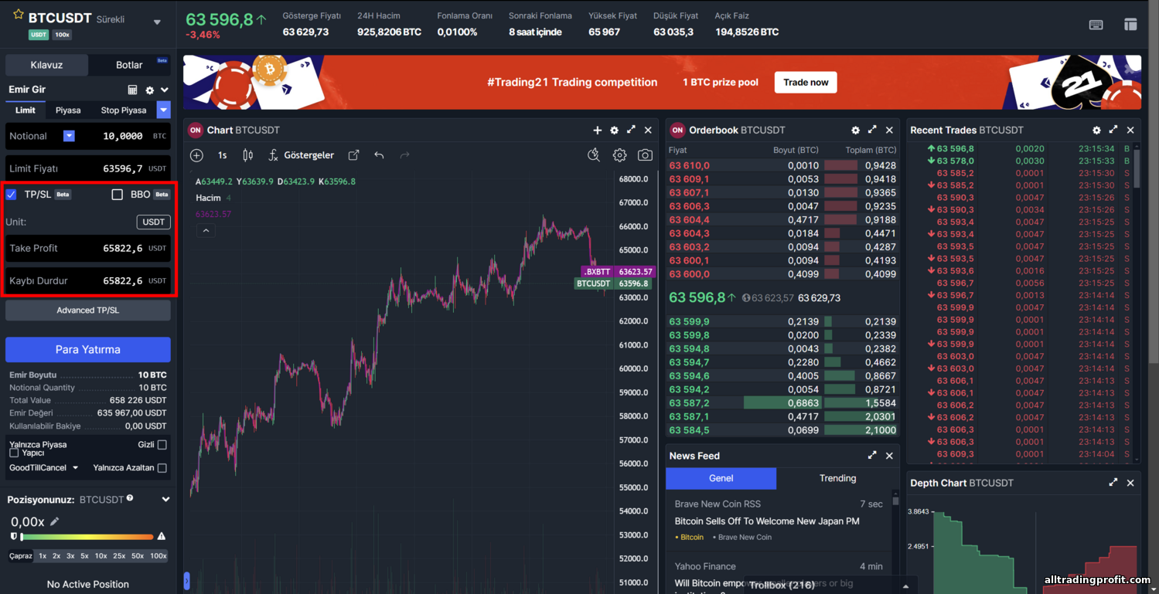Select Çapraz margin mode
Image resolution: width=1159 pixels, height=594 pixels.
tap(21, 556)
